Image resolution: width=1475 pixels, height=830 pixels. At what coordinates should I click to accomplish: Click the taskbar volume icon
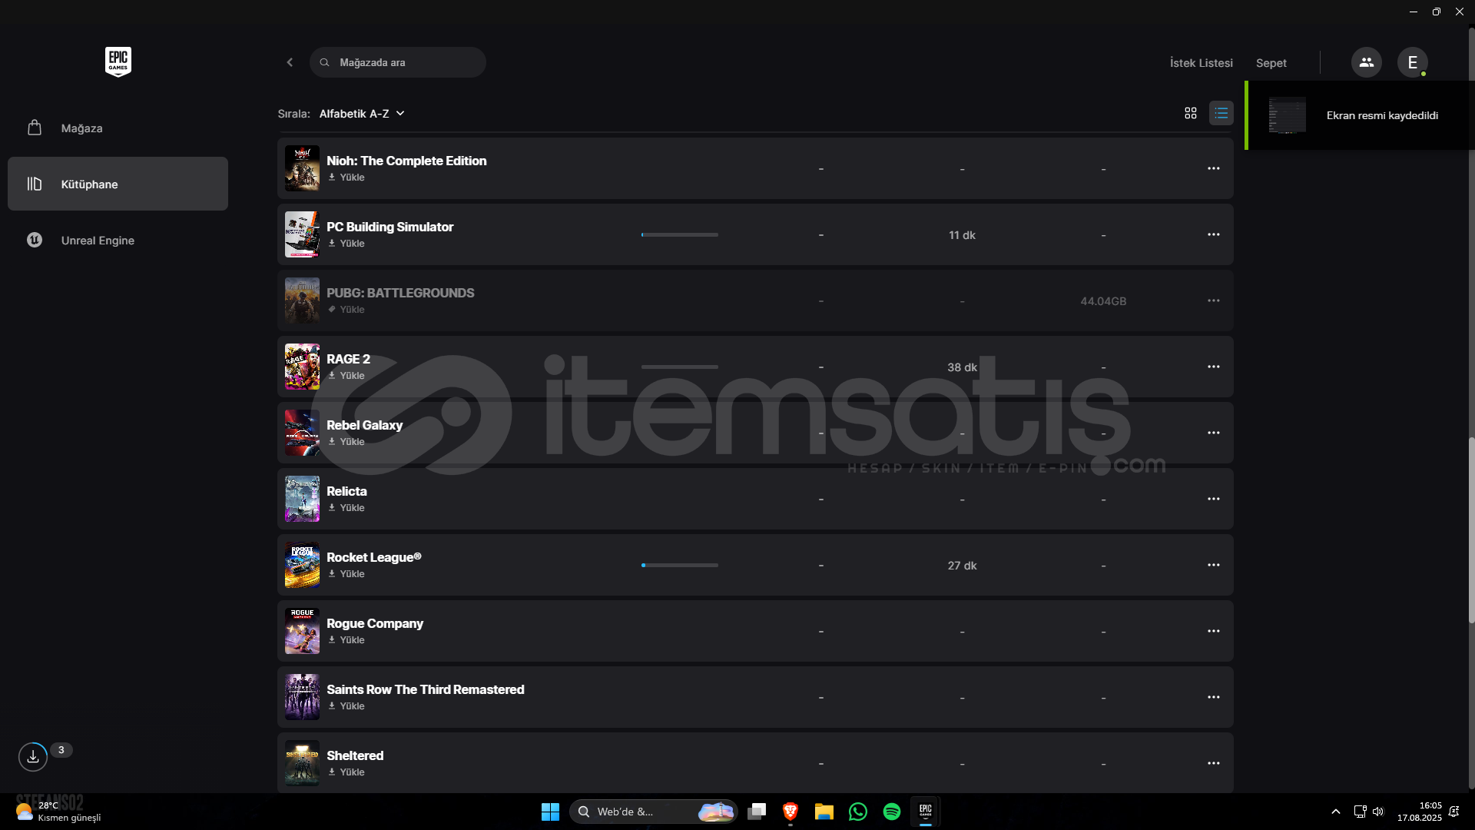pyautogui.click(x=1378, y=812)
